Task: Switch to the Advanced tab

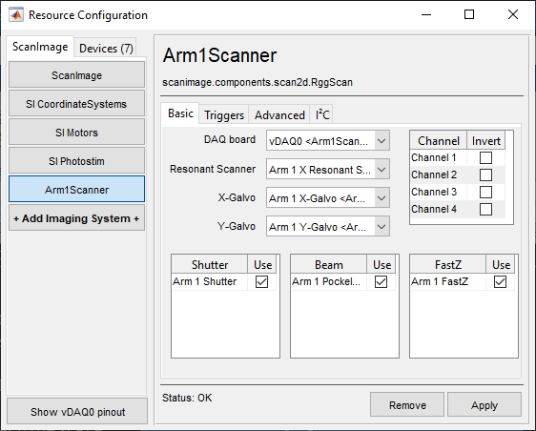Action: pos(279,115)
